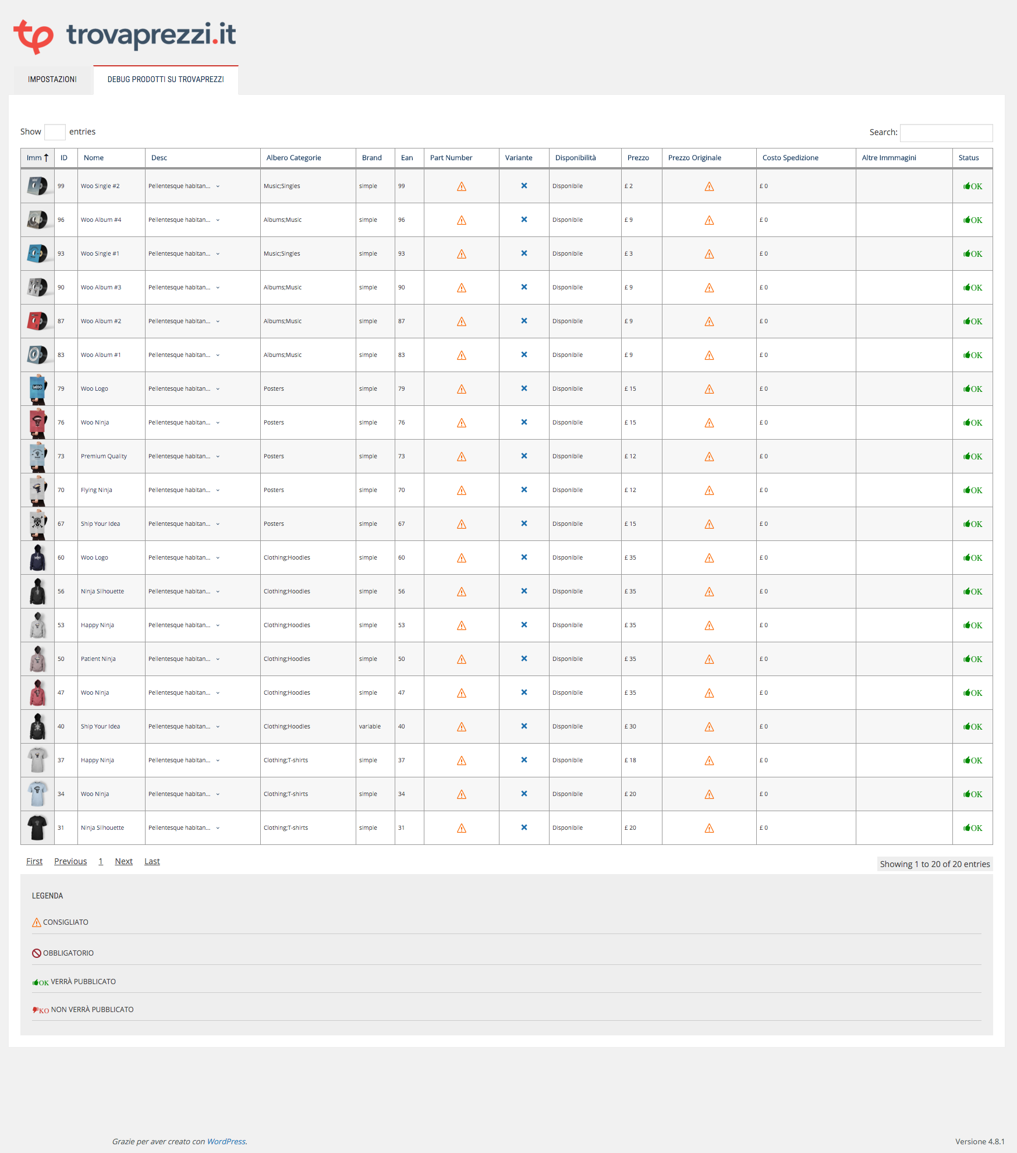
Task: Sort by the Status column header
Action: point(973,158)
